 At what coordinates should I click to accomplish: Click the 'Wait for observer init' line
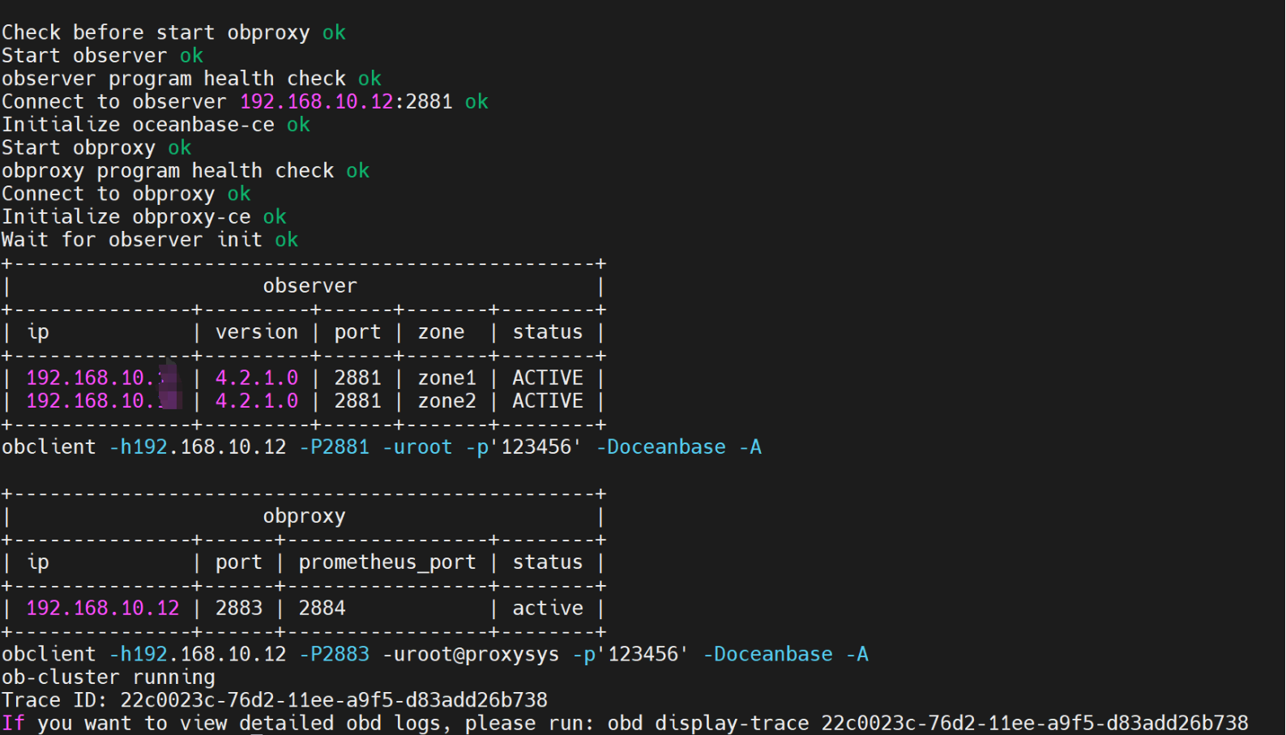[x=150, y=240]
